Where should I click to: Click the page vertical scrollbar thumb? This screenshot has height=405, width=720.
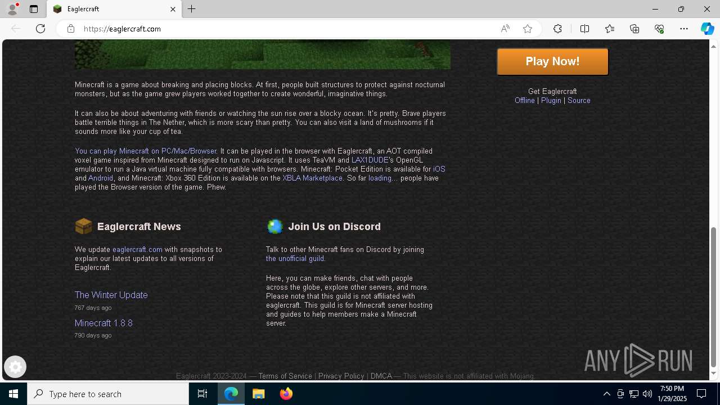pos(714,296)
